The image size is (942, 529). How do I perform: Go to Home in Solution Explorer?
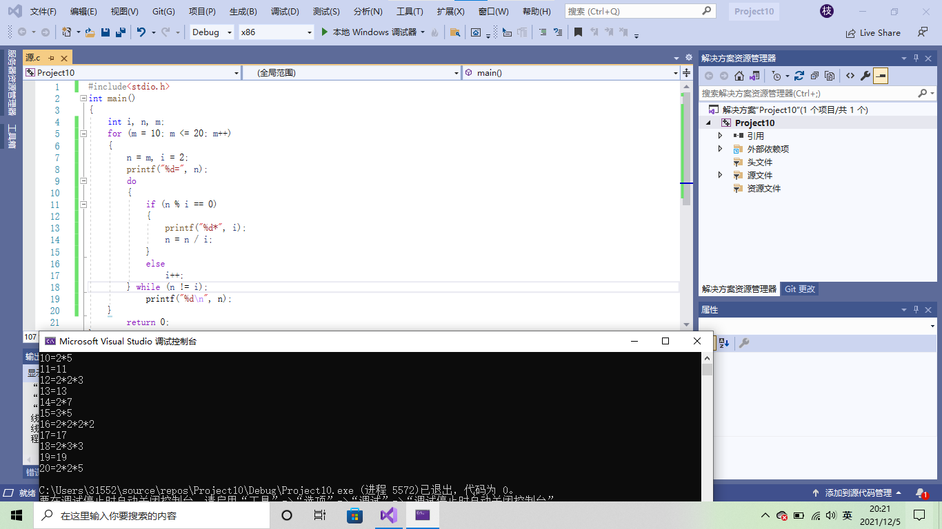pos(739,76)
